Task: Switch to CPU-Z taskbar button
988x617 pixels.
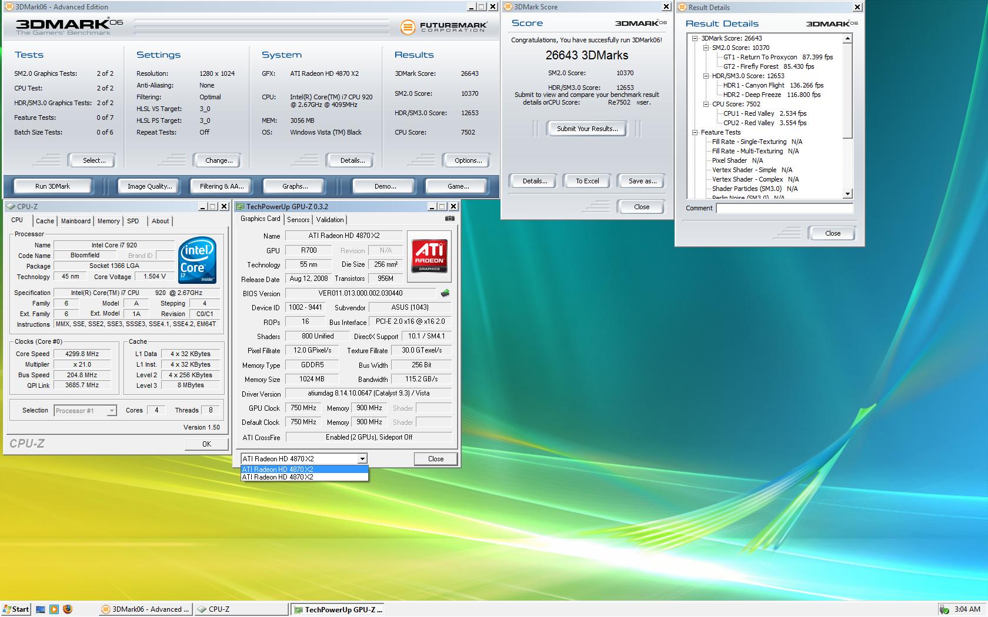Action: pos(241,609)
